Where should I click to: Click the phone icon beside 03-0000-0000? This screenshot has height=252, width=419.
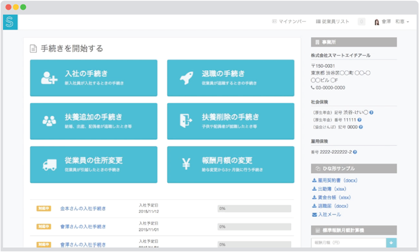tap(312, 87)
